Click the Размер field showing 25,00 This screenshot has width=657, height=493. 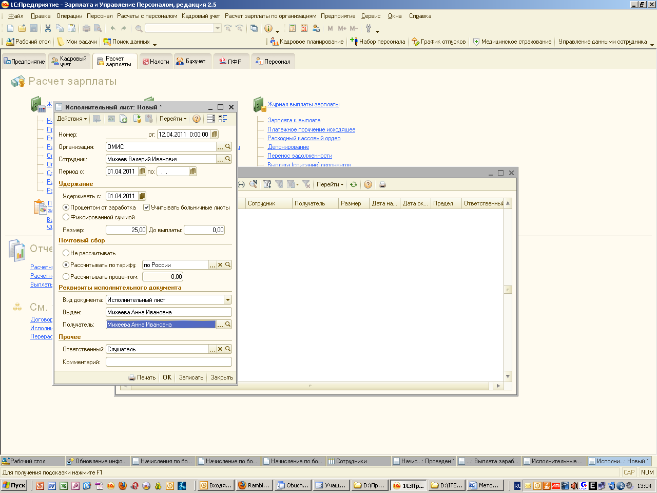[x=126, y=230]
